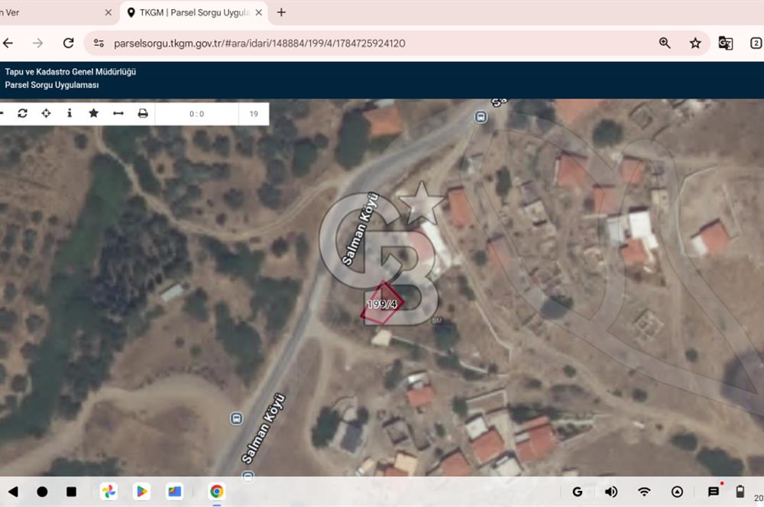Click the address bar URL
This screenshot has height=507, width=764.
point(259,44)
